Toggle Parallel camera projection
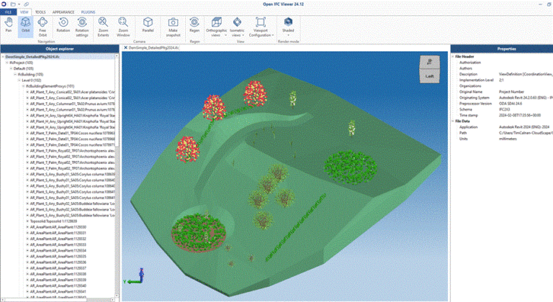This screenshot has width=553, height=302. pyautogui.click(x=148, y=24)
